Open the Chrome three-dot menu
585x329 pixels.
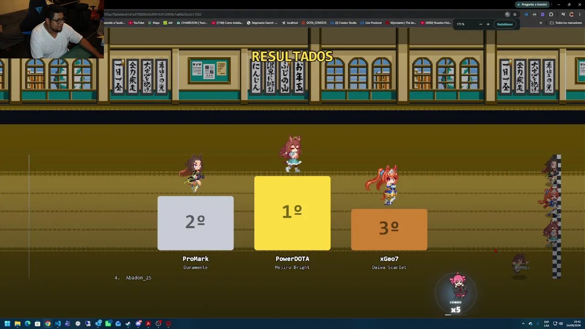click(580, 14)
